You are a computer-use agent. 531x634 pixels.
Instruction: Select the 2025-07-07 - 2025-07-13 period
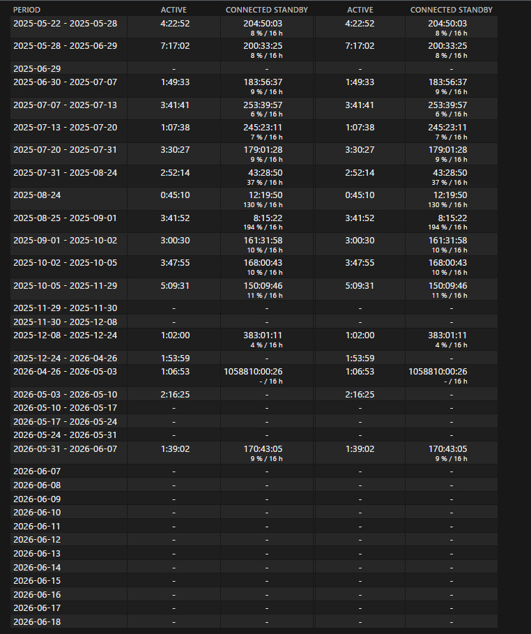click(x=65, y=105)
